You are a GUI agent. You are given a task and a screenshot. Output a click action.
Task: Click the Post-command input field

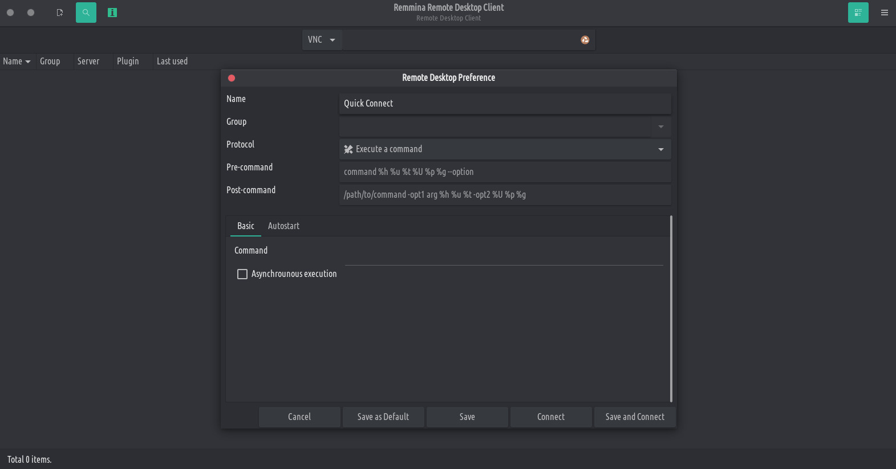coord(505,195)
